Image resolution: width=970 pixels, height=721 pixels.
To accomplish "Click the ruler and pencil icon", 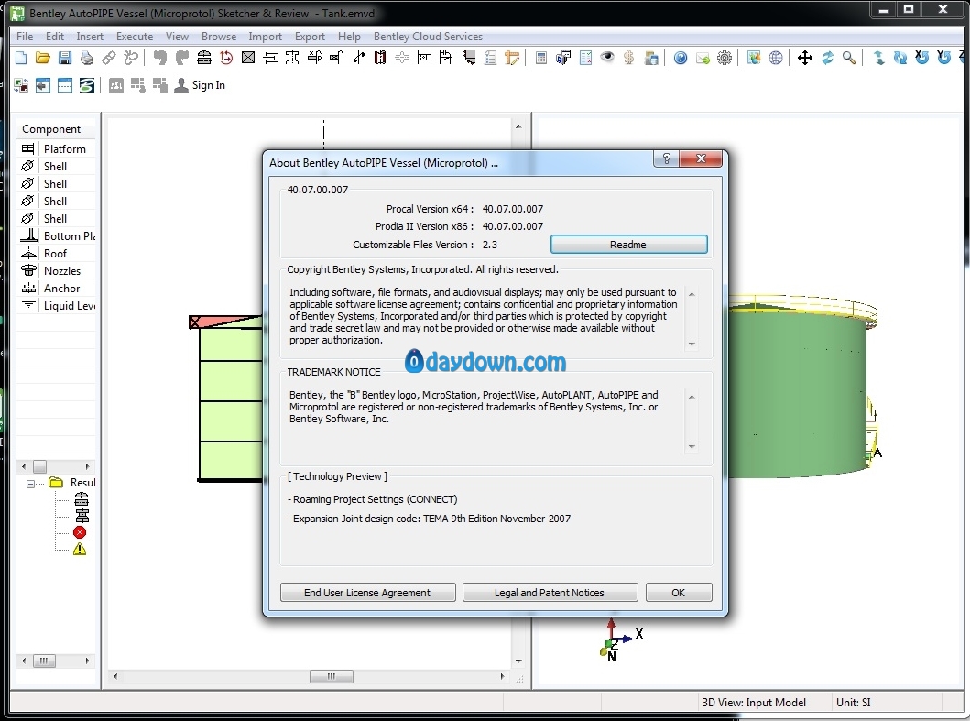I will 512,59.
